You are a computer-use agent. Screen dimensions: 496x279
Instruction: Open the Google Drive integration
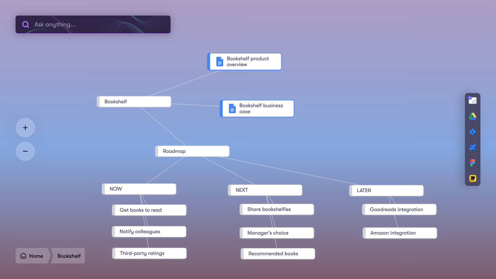pyautogui.click(x=472, y=116)
